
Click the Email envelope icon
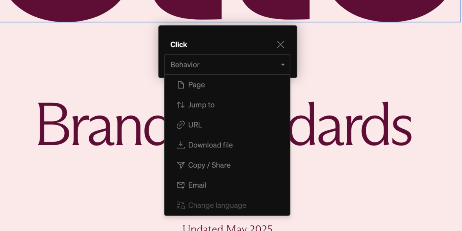(180, 185)
